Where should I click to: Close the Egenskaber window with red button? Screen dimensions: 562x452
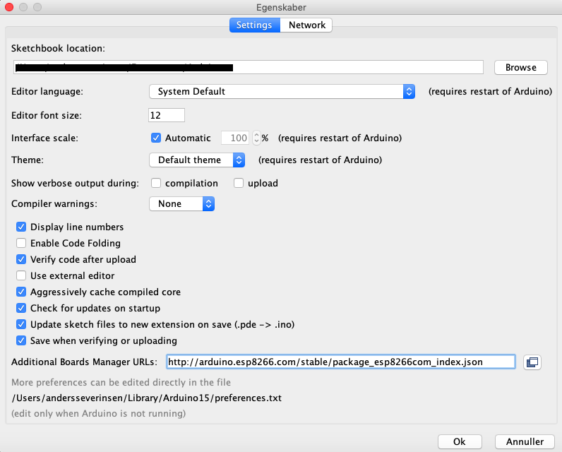pyautogui.click(x=9, y=7)
